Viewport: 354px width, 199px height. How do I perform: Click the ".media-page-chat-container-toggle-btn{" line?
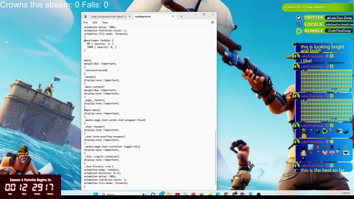pos(112,146)
